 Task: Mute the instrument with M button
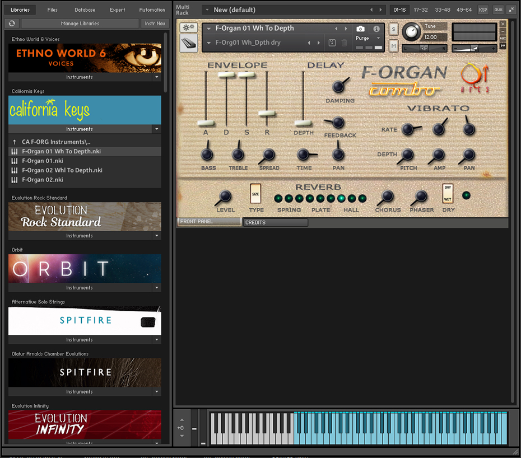pos(393,46)
